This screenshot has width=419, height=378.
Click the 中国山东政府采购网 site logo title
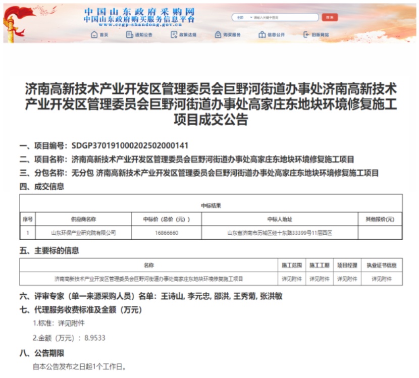point(139,12)
